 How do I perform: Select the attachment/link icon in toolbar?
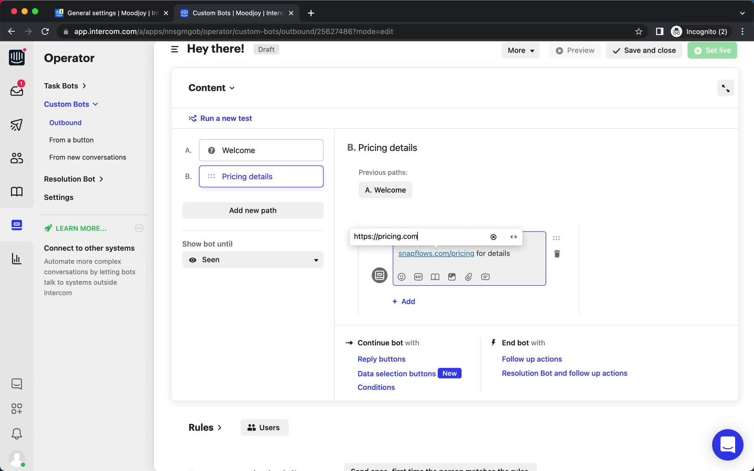click(468, 277)
